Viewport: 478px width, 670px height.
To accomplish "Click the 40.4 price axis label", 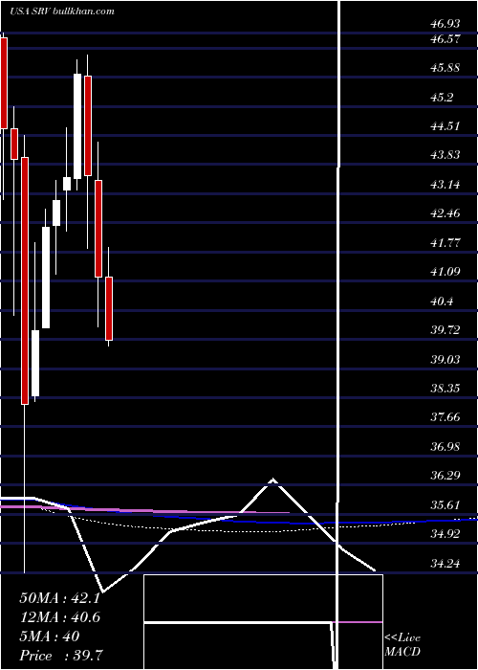I will tap(442, 301).
